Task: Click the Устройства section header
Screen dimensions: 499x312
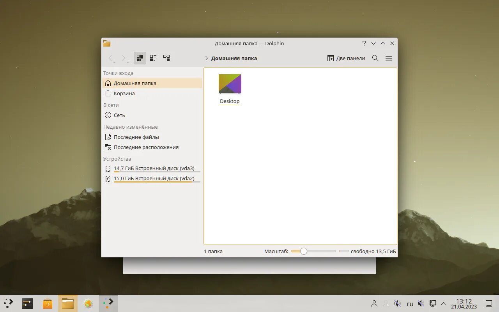Action: 117,159
